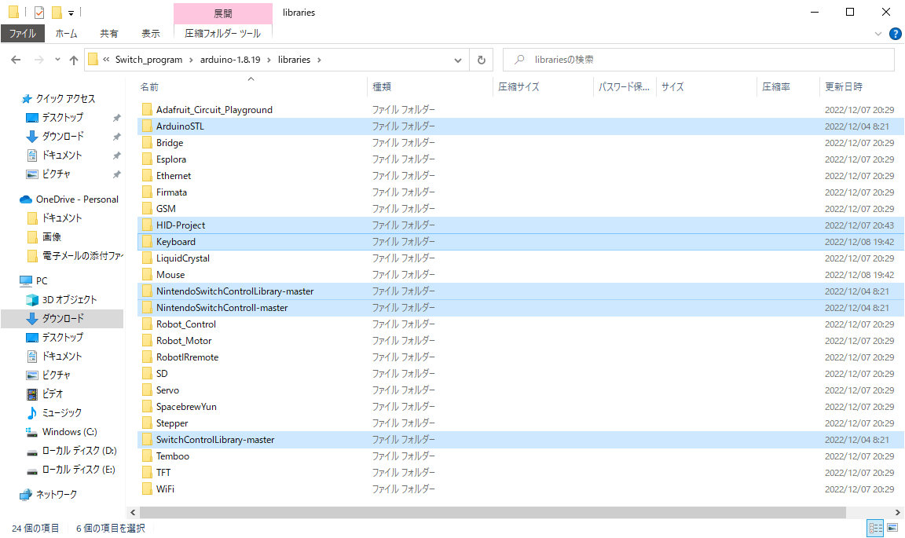Select the Temboo folder

[173, 456]
